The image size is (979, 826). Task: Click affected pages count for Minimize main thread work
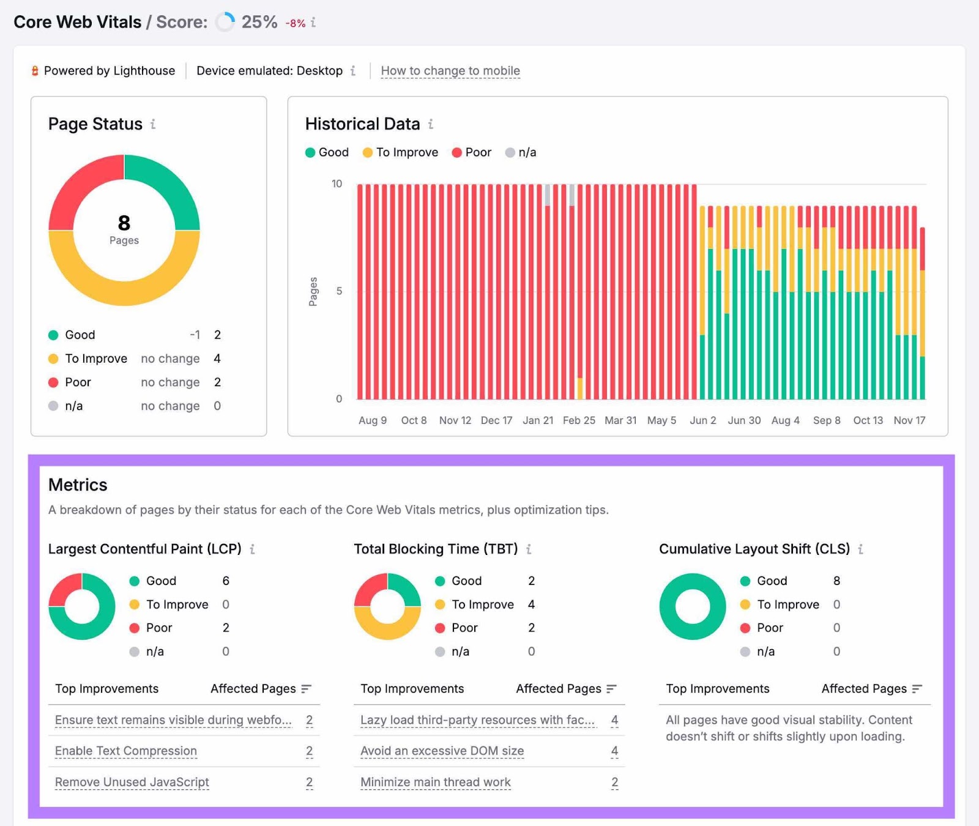[x=615, y=782]
